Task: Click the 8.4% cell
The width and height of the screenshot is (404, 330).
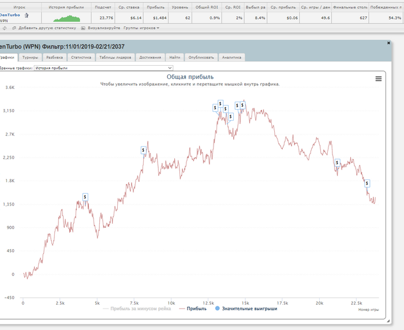Action: click(x=256, y=18)
